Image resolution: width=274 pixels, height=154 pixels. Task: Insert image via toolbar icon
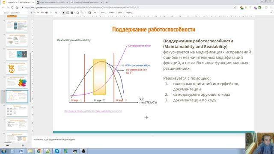click(x=72, y=13)
